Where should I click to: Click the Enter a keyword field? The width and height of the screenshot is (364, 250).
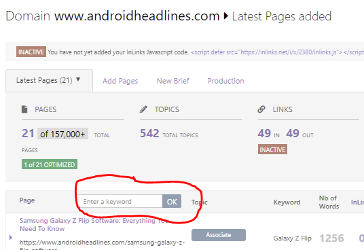click(x=120, y=201)
